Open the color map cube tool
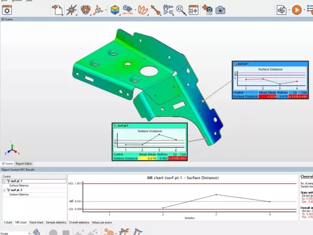Viewport: 313px width, 235px height. pyautogui.click(x=114, y=10)
